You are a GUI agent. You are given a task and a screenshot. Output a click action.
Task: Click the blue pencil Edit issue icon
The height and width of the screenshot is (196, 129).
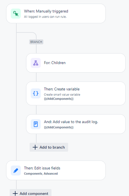(16, 170)
